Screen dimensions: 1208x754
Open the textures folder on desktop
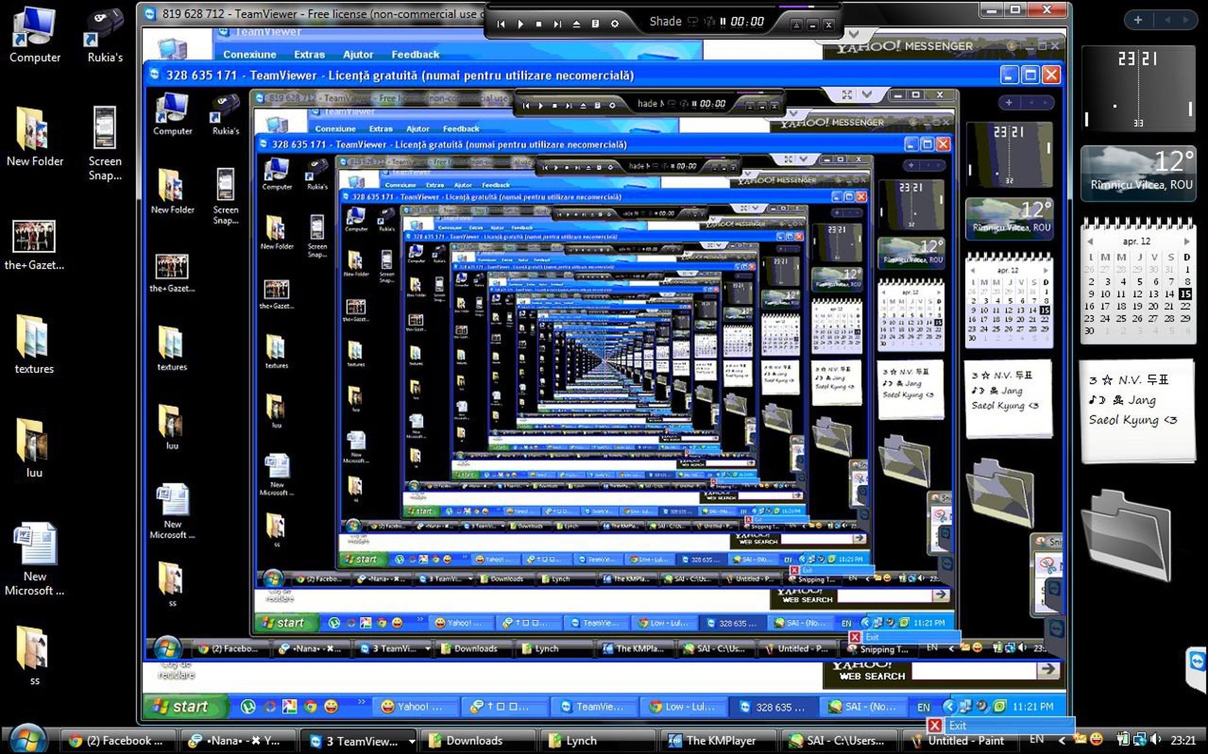tap(34, 345)
